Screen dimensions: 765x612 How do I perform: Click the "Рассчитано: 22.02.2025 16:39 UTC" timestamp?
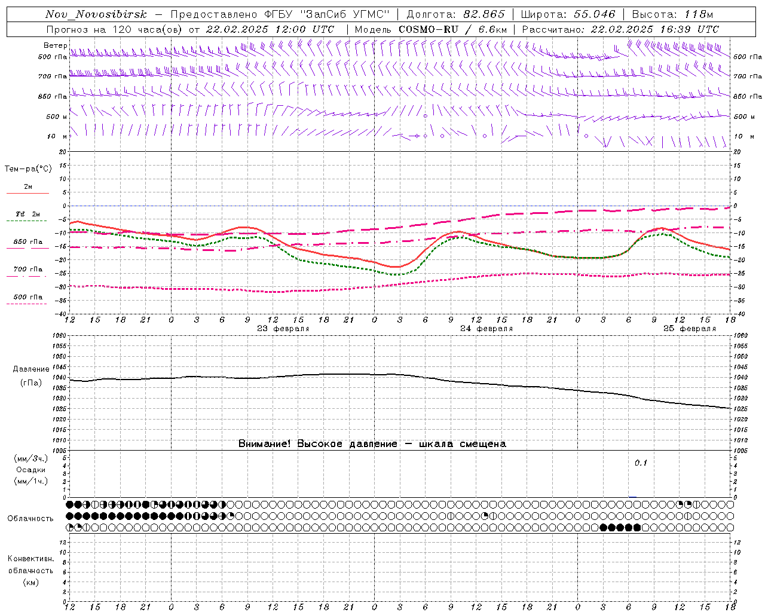pyautogui.click(x=620, y=29)
